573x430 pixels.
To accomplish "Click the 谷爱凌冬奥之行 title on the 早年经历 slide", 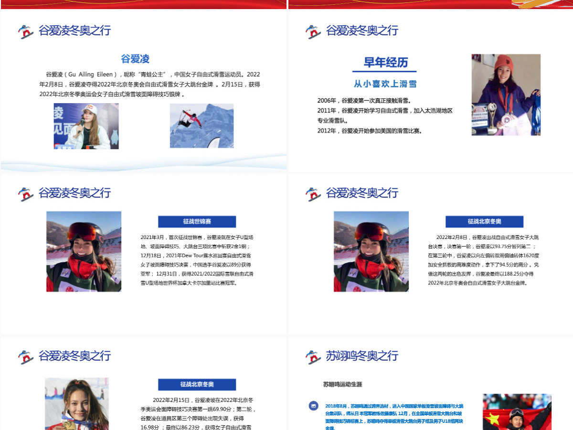I will click(x=362, y=31).
